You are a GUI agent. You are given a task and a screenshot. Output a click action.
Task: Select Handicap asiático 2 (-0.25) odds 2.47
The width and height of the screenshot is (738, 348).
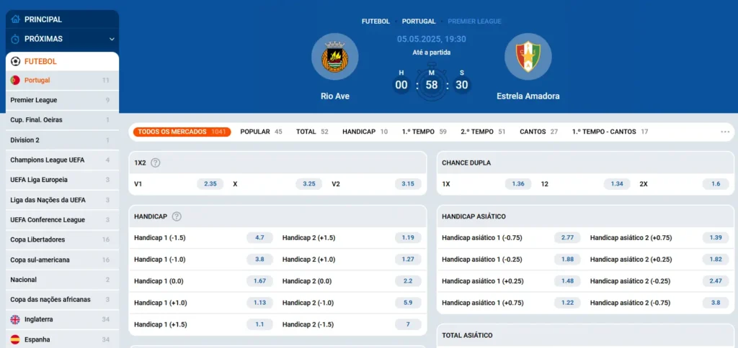pyautogui.click(x=716, y=281)
